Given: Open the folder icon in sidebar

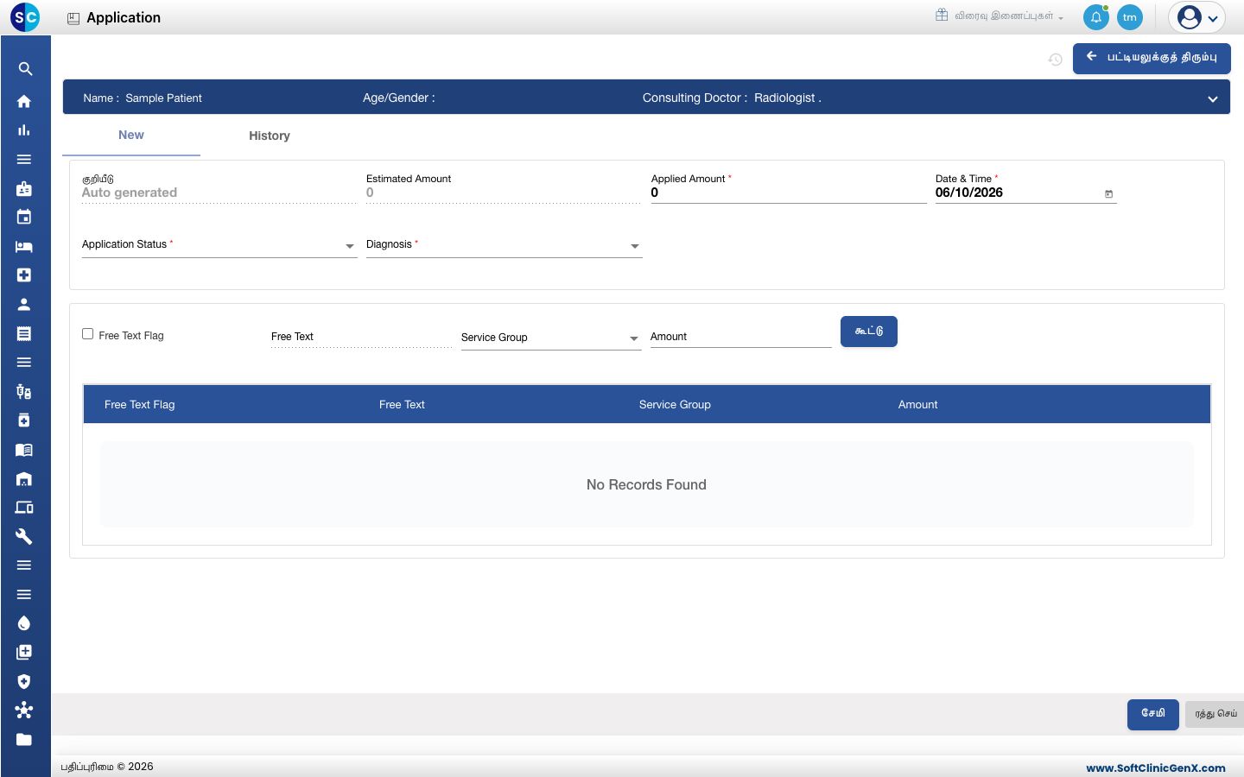Looking at the screenshot, I should [x=24, y=739].
